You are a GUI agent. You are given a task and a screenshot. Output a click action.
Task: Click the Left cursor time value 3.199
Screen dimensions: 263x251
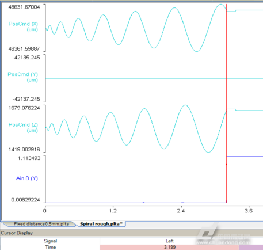click(x=169, y=247)
